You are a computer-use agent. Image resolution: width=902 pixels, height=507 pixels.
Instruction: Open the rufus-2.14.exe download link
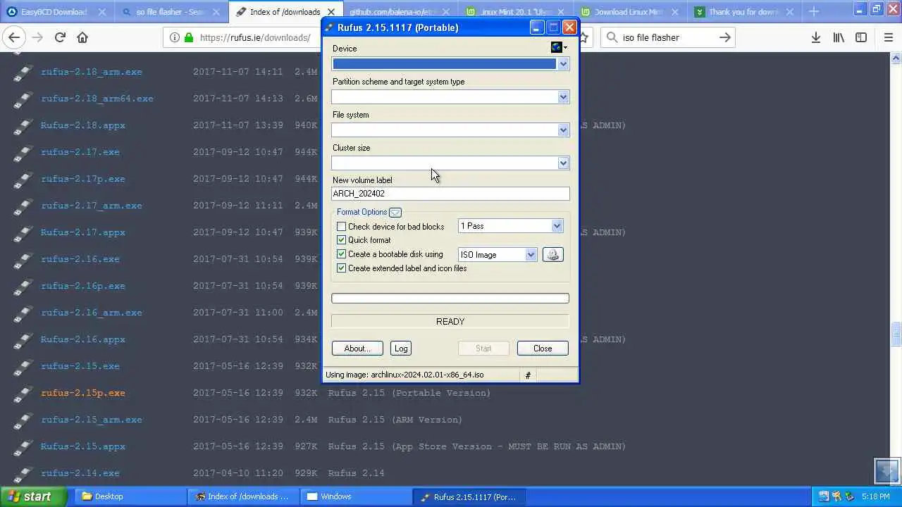(80, 473)
